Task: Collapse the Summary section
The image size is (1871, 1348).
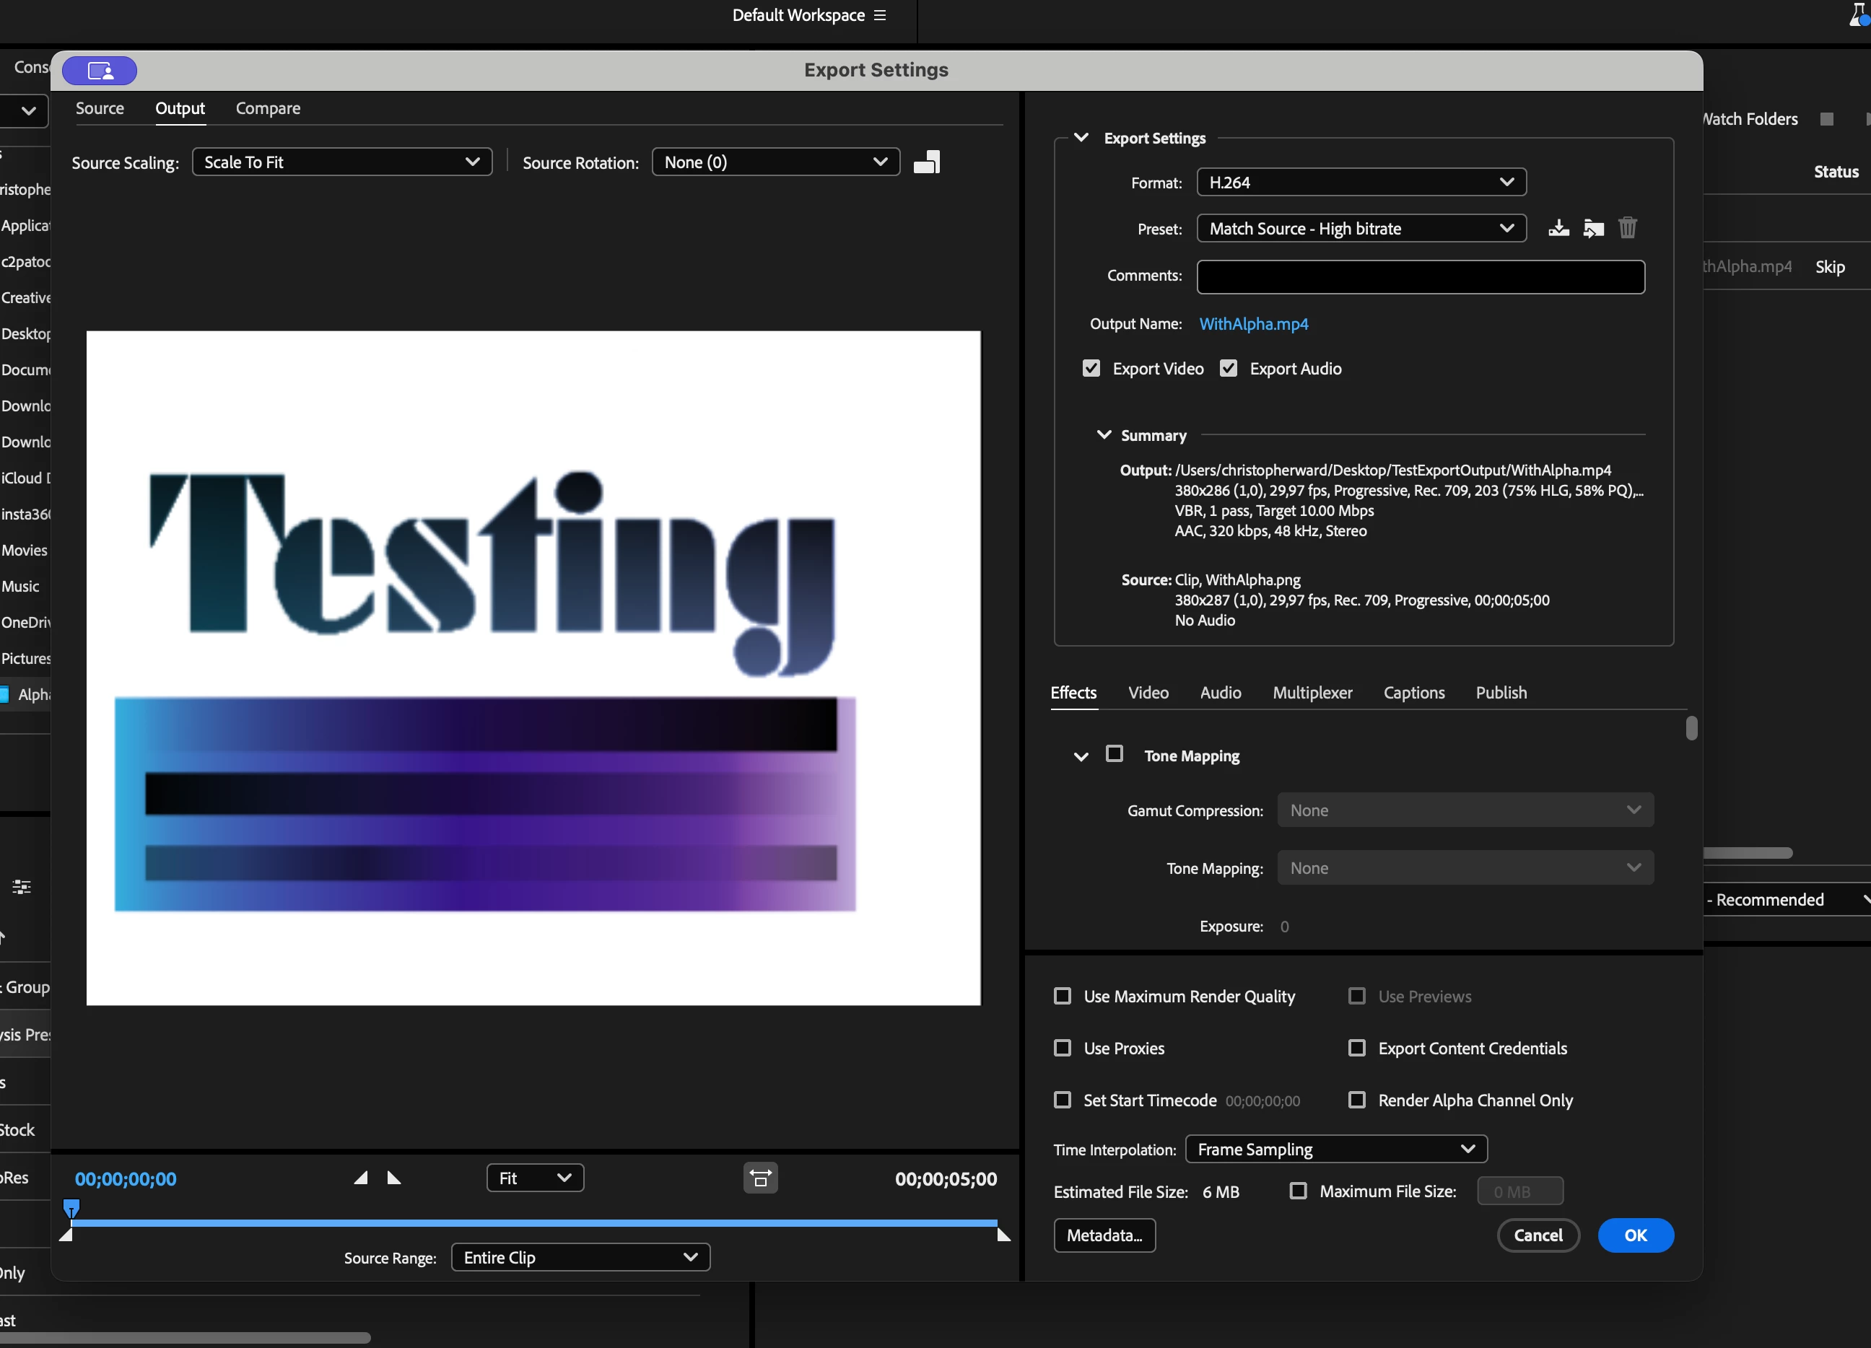Action: (x=1103, y=434)
